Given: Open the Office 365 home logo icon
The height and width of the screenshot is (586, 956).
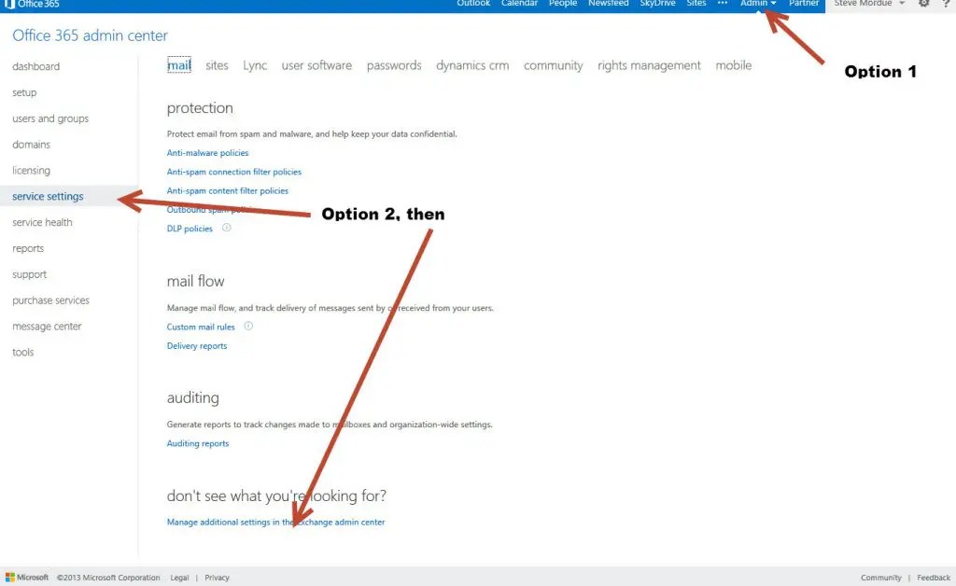Looking at the screenshot, I should coord(9,4).
